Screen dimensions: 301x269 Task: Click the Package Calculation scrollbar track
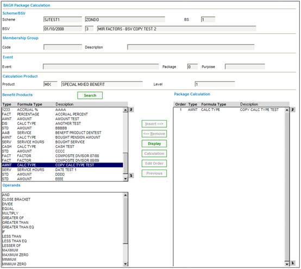pos(287,186)
